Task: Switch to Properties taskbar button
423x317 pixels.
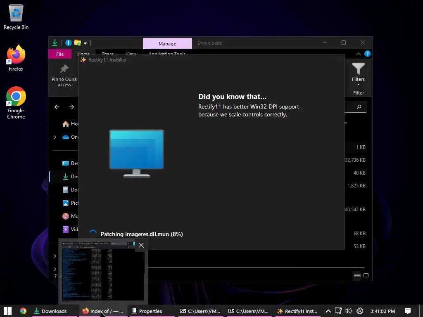Action: click(151, 311)
